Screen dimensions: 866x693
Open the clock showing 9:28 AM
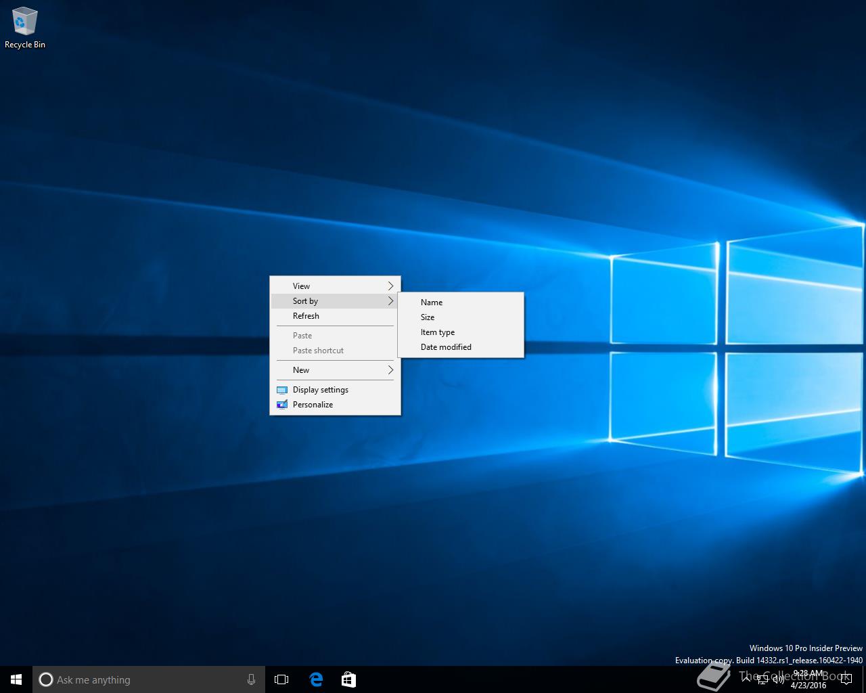click(808, 679)
